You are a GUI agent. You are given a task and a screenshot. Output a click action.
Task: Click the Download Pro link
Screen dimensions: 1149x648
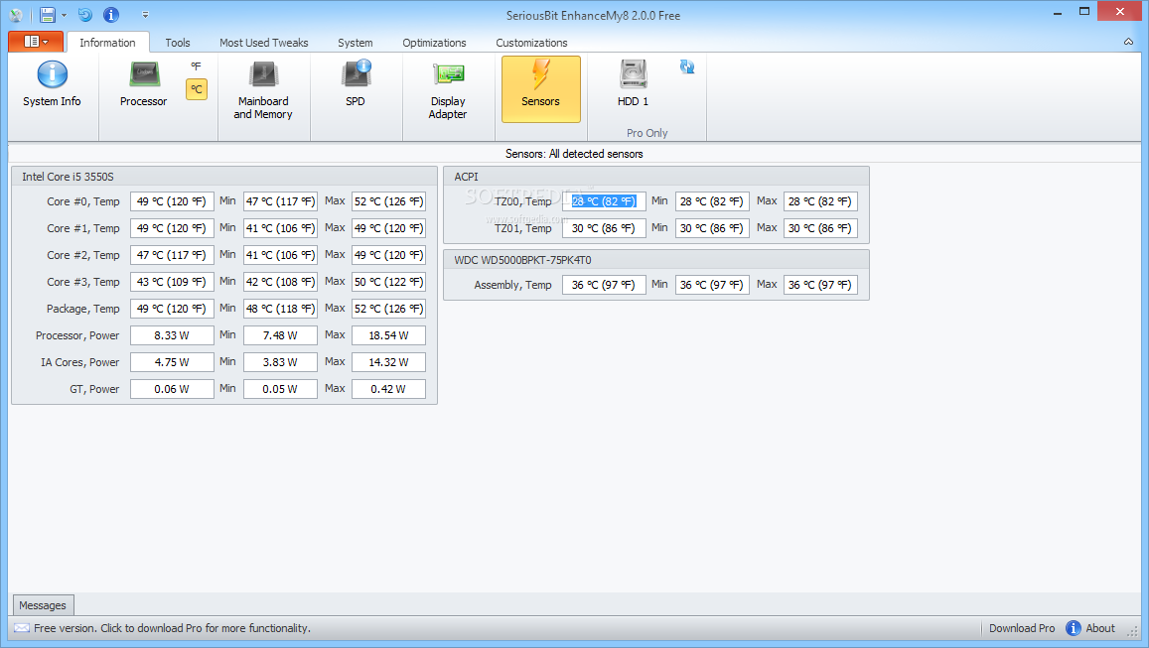click(1022, 628)
